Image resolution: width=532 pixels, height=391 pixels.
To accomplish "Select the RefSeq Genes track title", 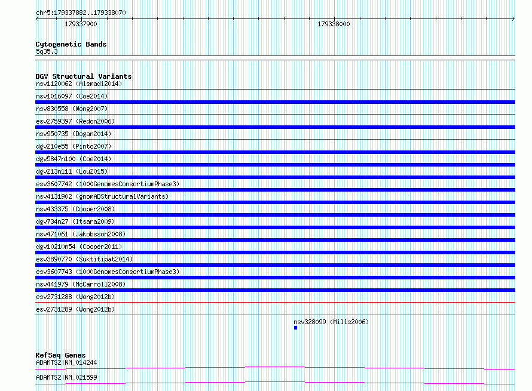I will coord(60,355).
